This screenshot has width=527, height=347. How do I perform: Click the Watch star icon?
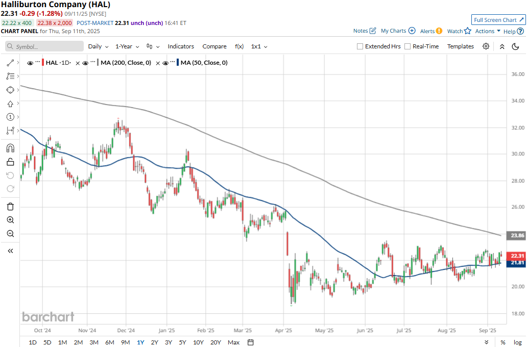[x=468, y=31]
